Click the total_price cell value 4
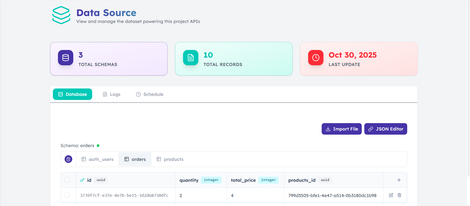This screenshot has height=206, width=470. pos(232,196)
